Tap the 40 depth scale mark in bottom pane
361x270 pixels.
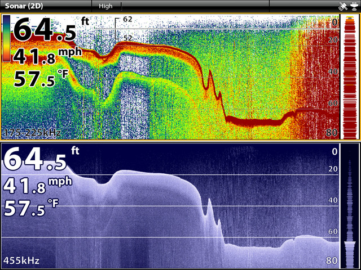pyautogui.click(x=333, y=200)
